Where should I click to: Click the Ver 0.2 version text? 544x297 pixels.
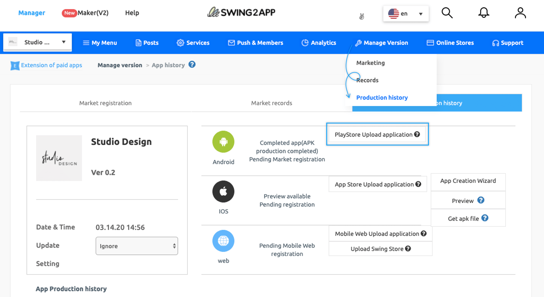point(103,173)
